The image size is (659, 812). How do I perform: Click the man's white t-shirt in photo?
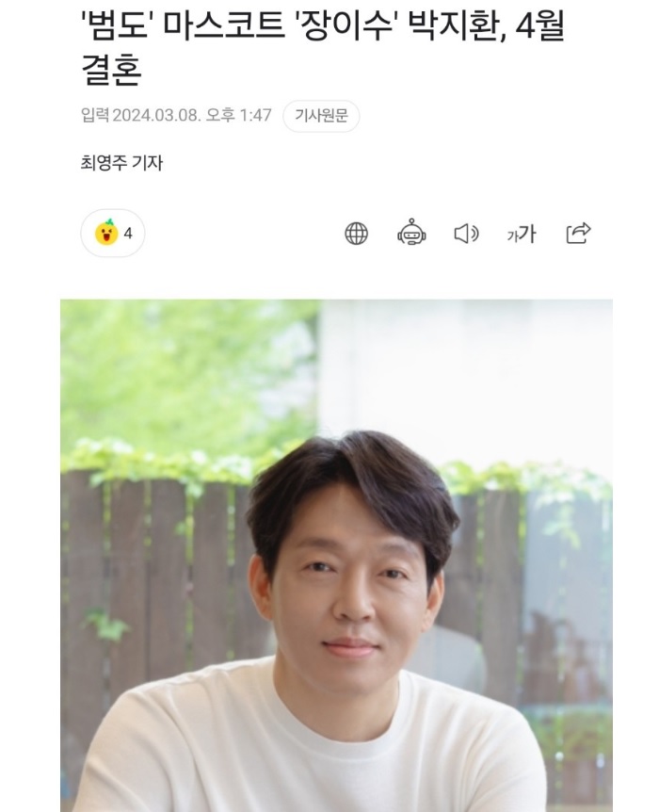[x=310, y=748]
